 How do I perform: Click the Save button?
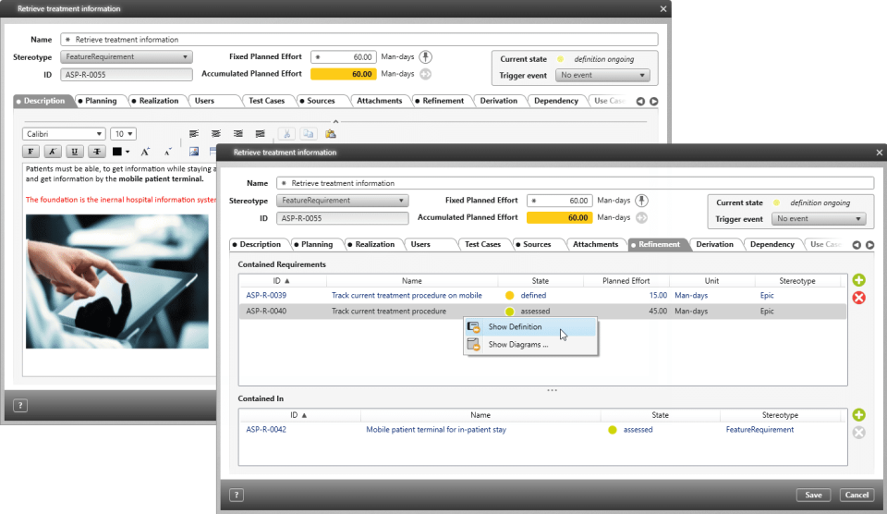813,495
